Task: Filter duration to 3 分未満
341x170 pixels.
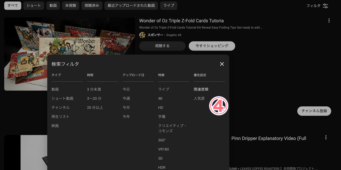Action: [94, 89]
